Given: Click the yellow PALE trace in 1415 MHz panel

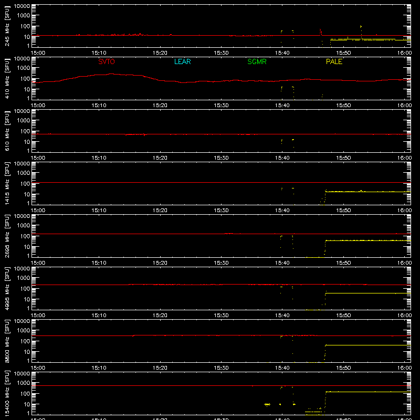Looking at the screenshot, I should (x=368, y=192).
